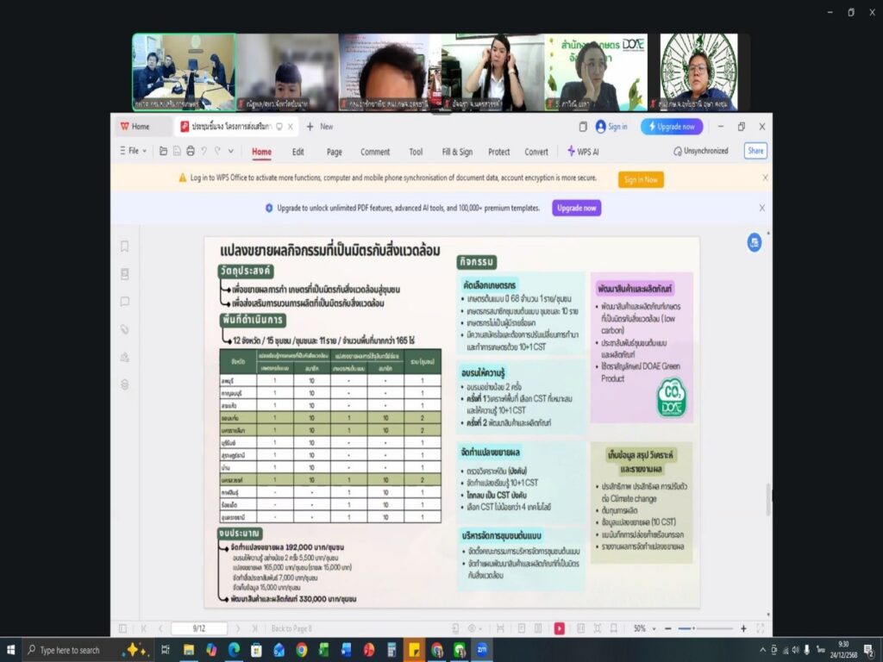Expand the File menu dropdown

click(133, 151)
